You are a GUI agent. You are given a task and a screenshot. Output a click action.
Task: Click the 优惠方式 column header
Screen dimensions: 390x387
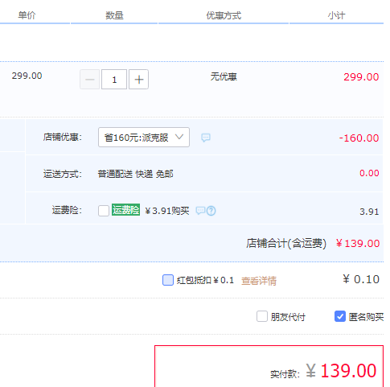click(x=224, y=15)
